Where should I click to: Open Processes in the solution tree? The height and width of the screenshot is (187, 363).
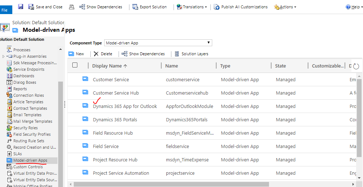click(x=22, y=50)
